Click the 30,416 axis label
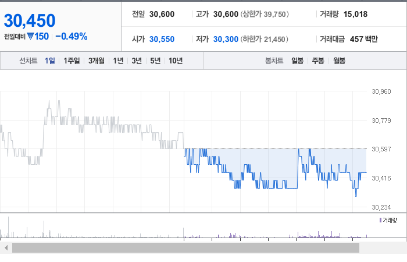 (381, 178)
